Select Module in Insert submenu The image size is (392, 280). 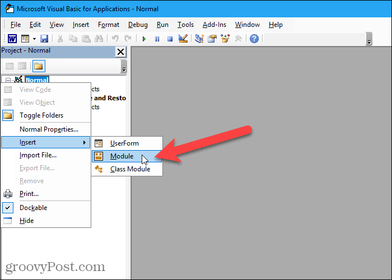[x=127, y=156]
